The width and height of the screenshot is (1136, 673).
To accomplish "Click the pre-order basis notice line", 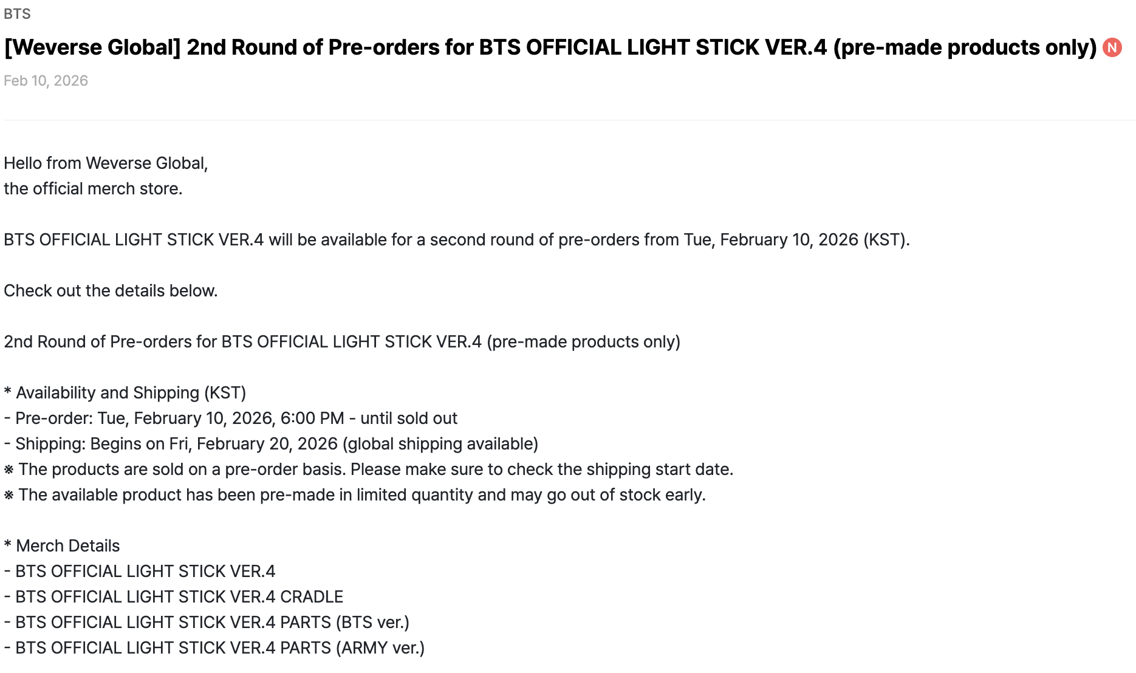I will click(x=369, y=470).
